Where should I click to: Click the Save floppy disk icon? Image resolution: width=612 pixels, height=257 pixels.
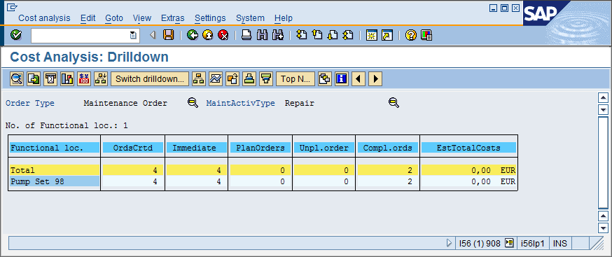tap(169, 35)
